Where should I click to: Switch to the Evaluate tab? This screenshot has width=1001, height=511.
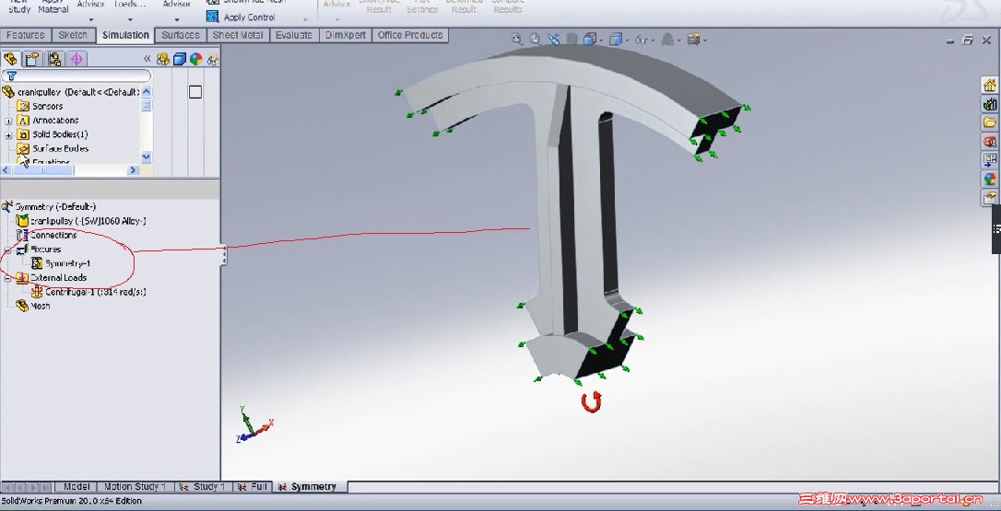point(294,35)
